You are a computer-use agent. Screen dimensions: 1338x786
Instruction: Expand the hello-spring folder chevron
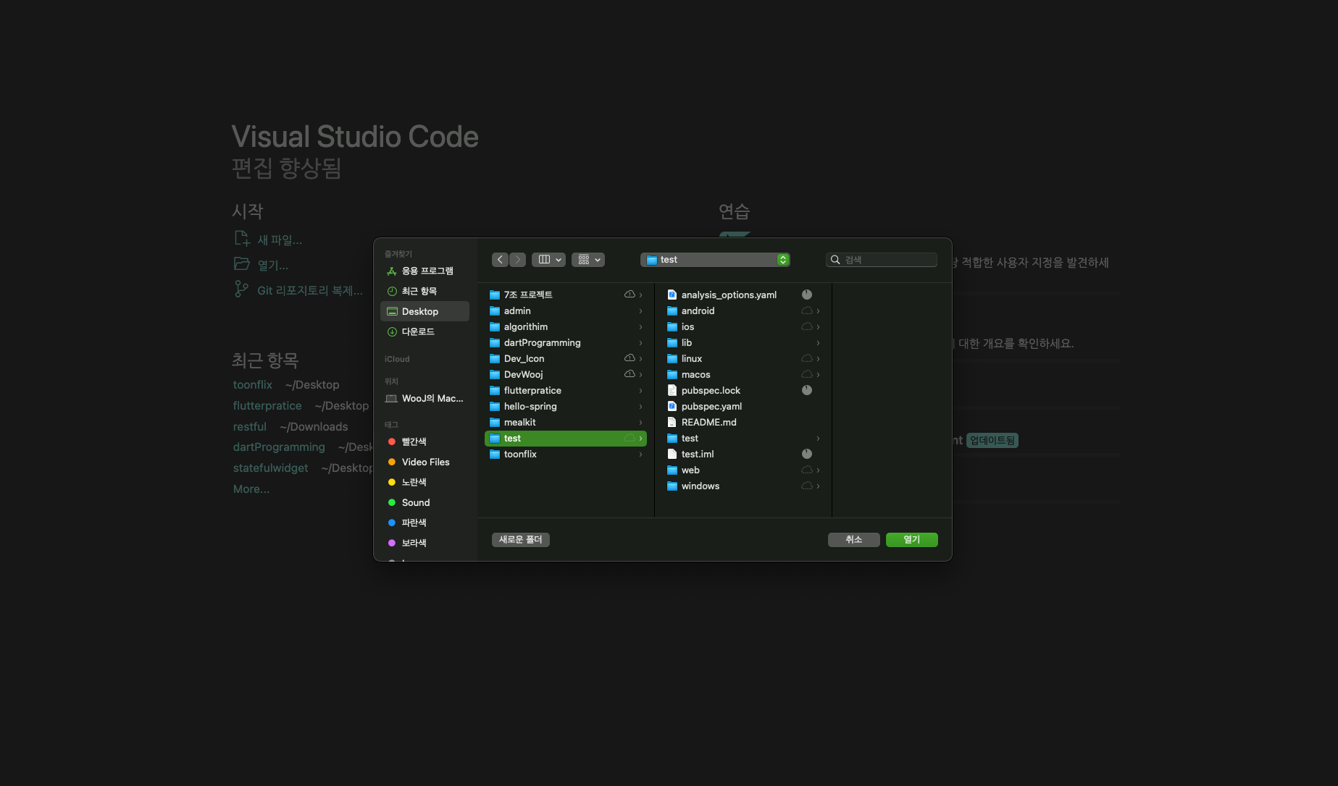pyautogui.click(x=641, y=406)
